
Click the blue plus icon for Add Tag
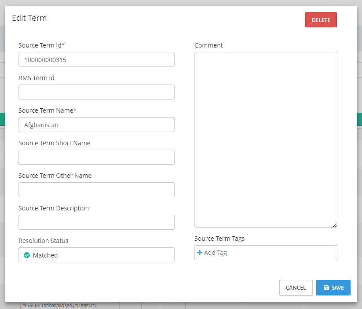[200, 253]
